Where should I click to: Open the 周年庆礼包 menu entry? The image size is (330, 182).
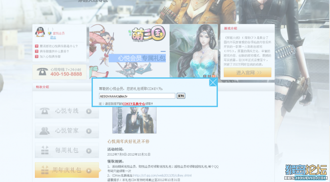[x=67, y=170]
